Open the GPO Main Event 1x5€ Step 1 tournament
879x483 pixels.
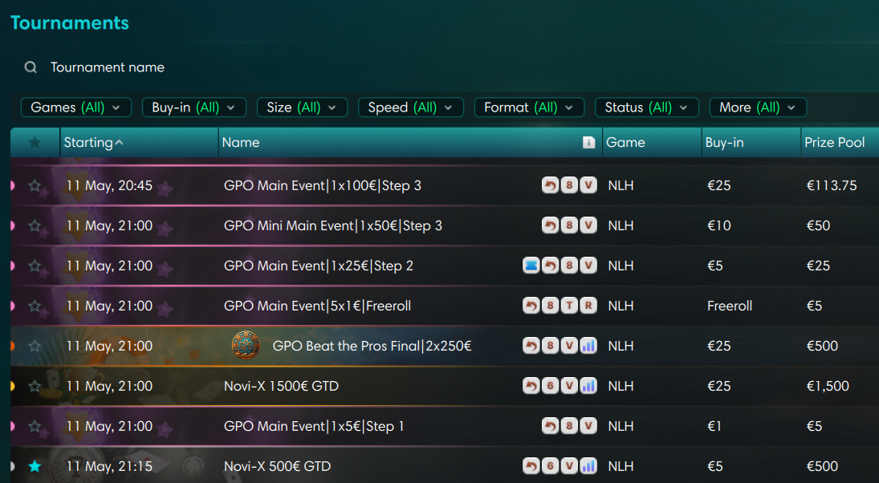(x=314, y=426)
